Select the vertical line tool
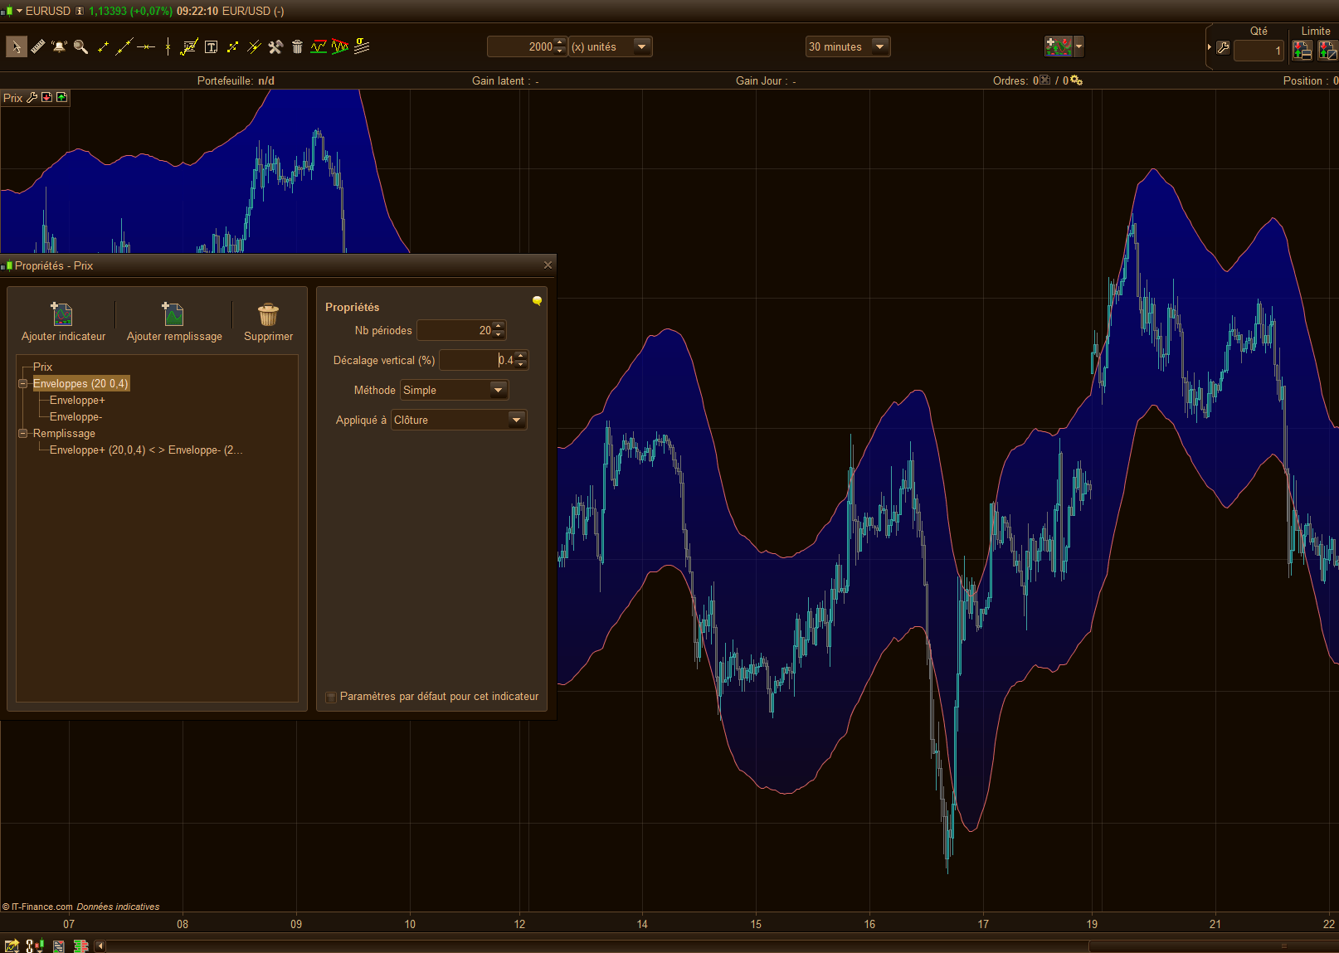The height and width of the screenshot is (953, 1339). (168, 46)
